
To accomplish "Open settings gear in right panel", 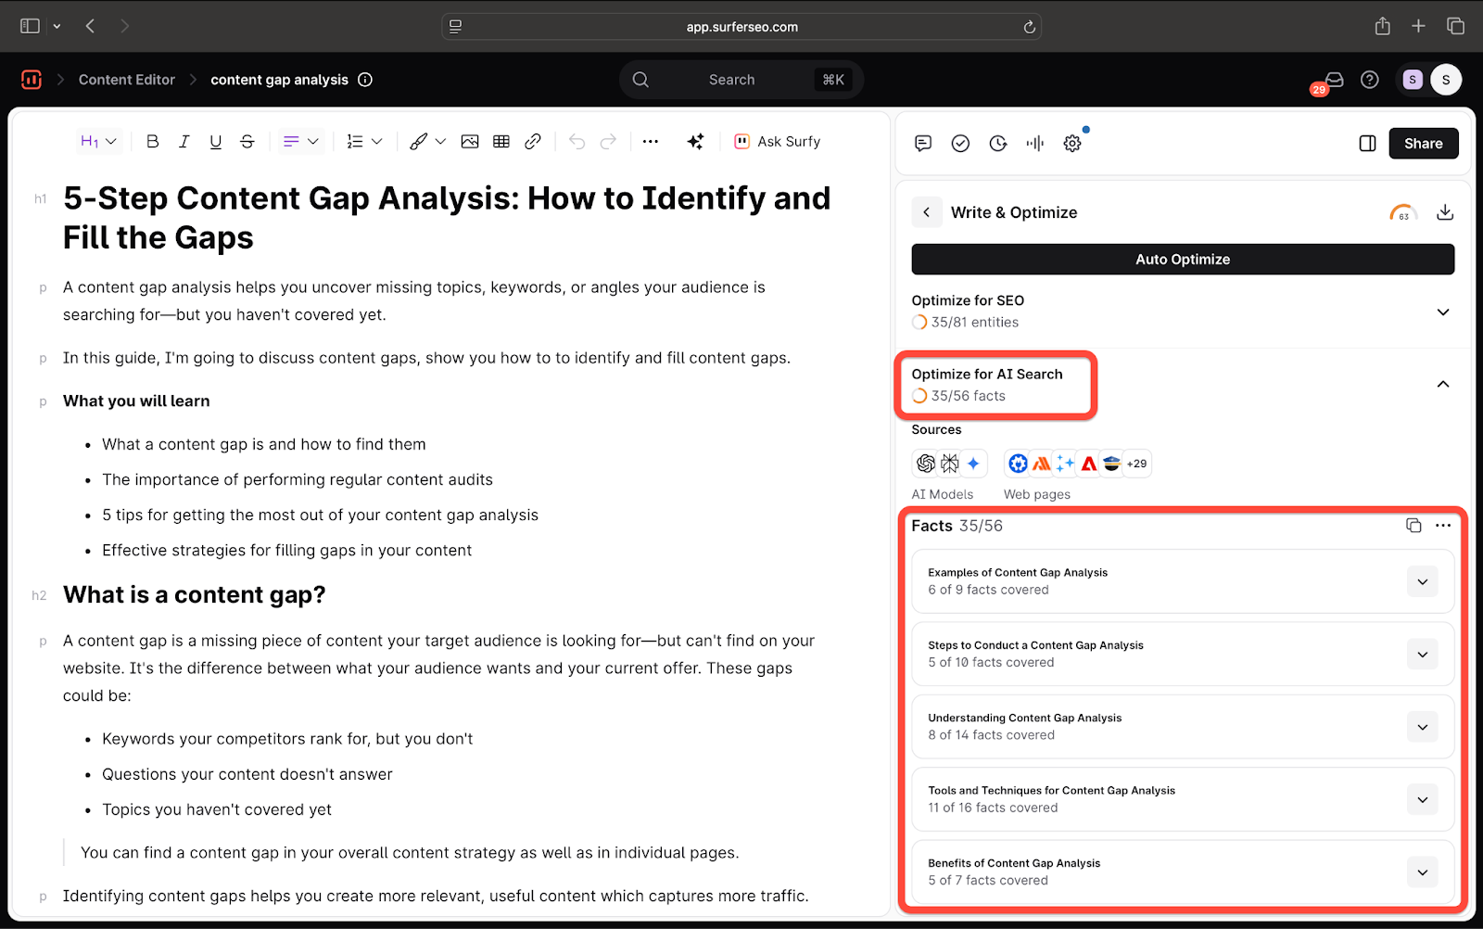I will point(1072,144).
